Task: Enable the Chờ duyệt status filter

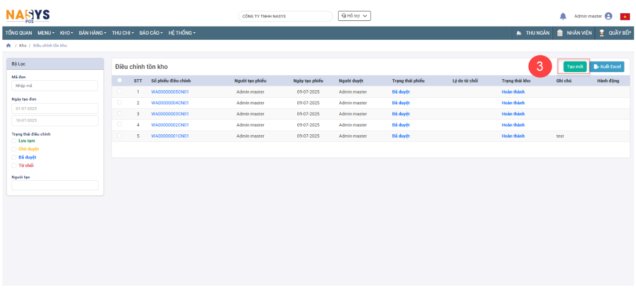Action: [14, 149]
